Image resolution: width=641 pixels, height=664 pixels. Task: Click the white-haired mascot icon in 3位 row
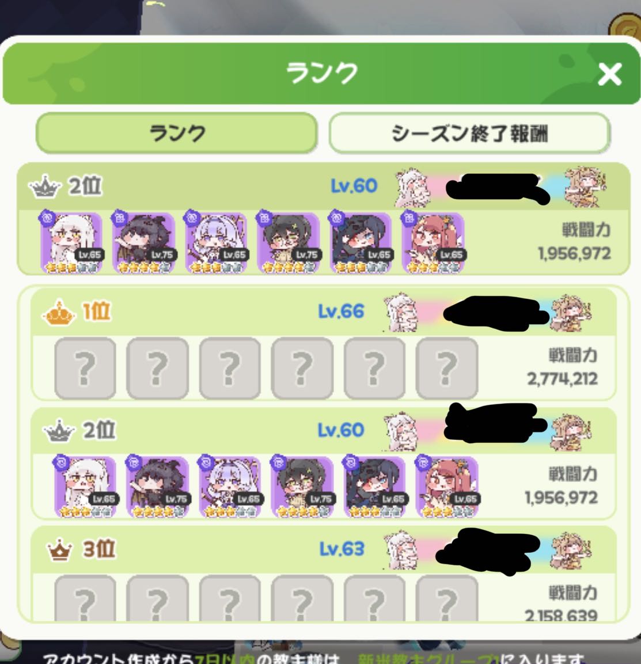(400, 550)
